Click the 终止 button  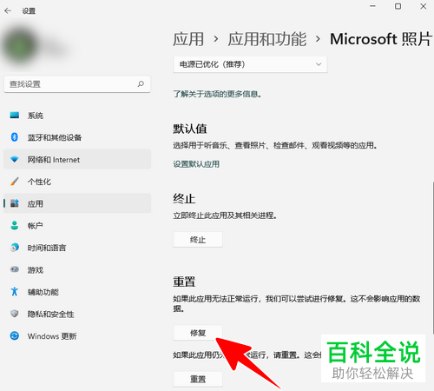click(198, 240)
